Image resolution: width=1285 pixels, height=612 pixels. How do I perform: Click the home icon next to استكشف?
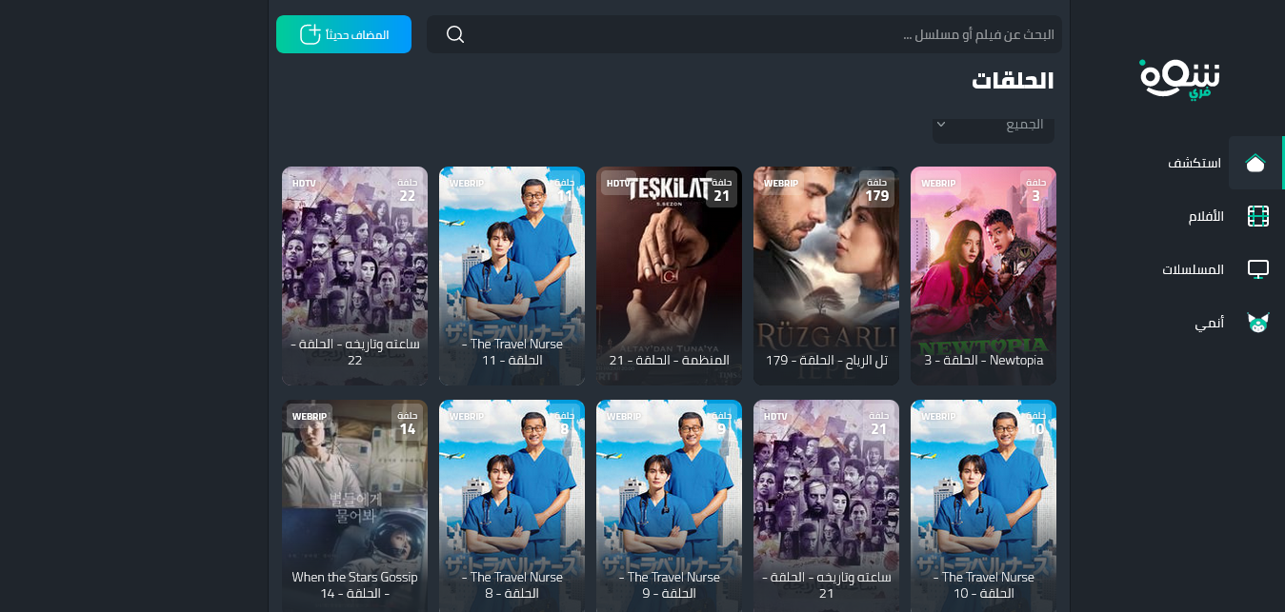pos(1255,163)
